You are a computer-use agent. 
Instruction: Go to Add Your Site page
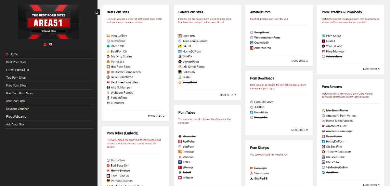[15, 124]
